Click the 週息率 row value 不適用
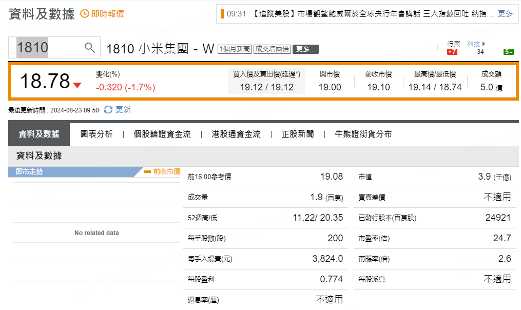Image resolution: width=521 pixels, height=310 pixels. point(329,300)
